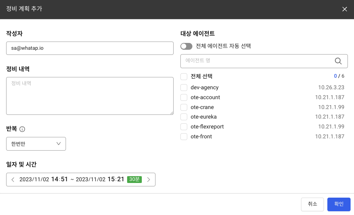Click the agent search magnifier icon
354x215 pixels.
coord(338,61)
